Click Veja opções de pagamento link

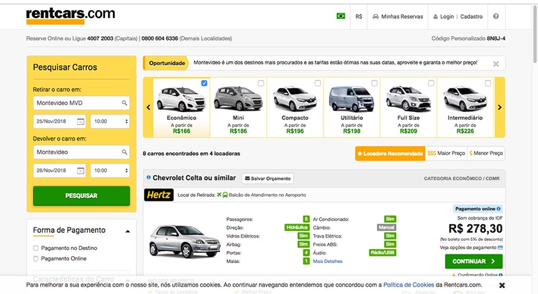[471, 248]
